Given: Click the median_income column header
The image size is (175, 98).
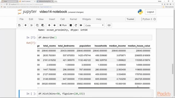Looking at the screenshot, I should pyautogui.click(x=117, y=46).
